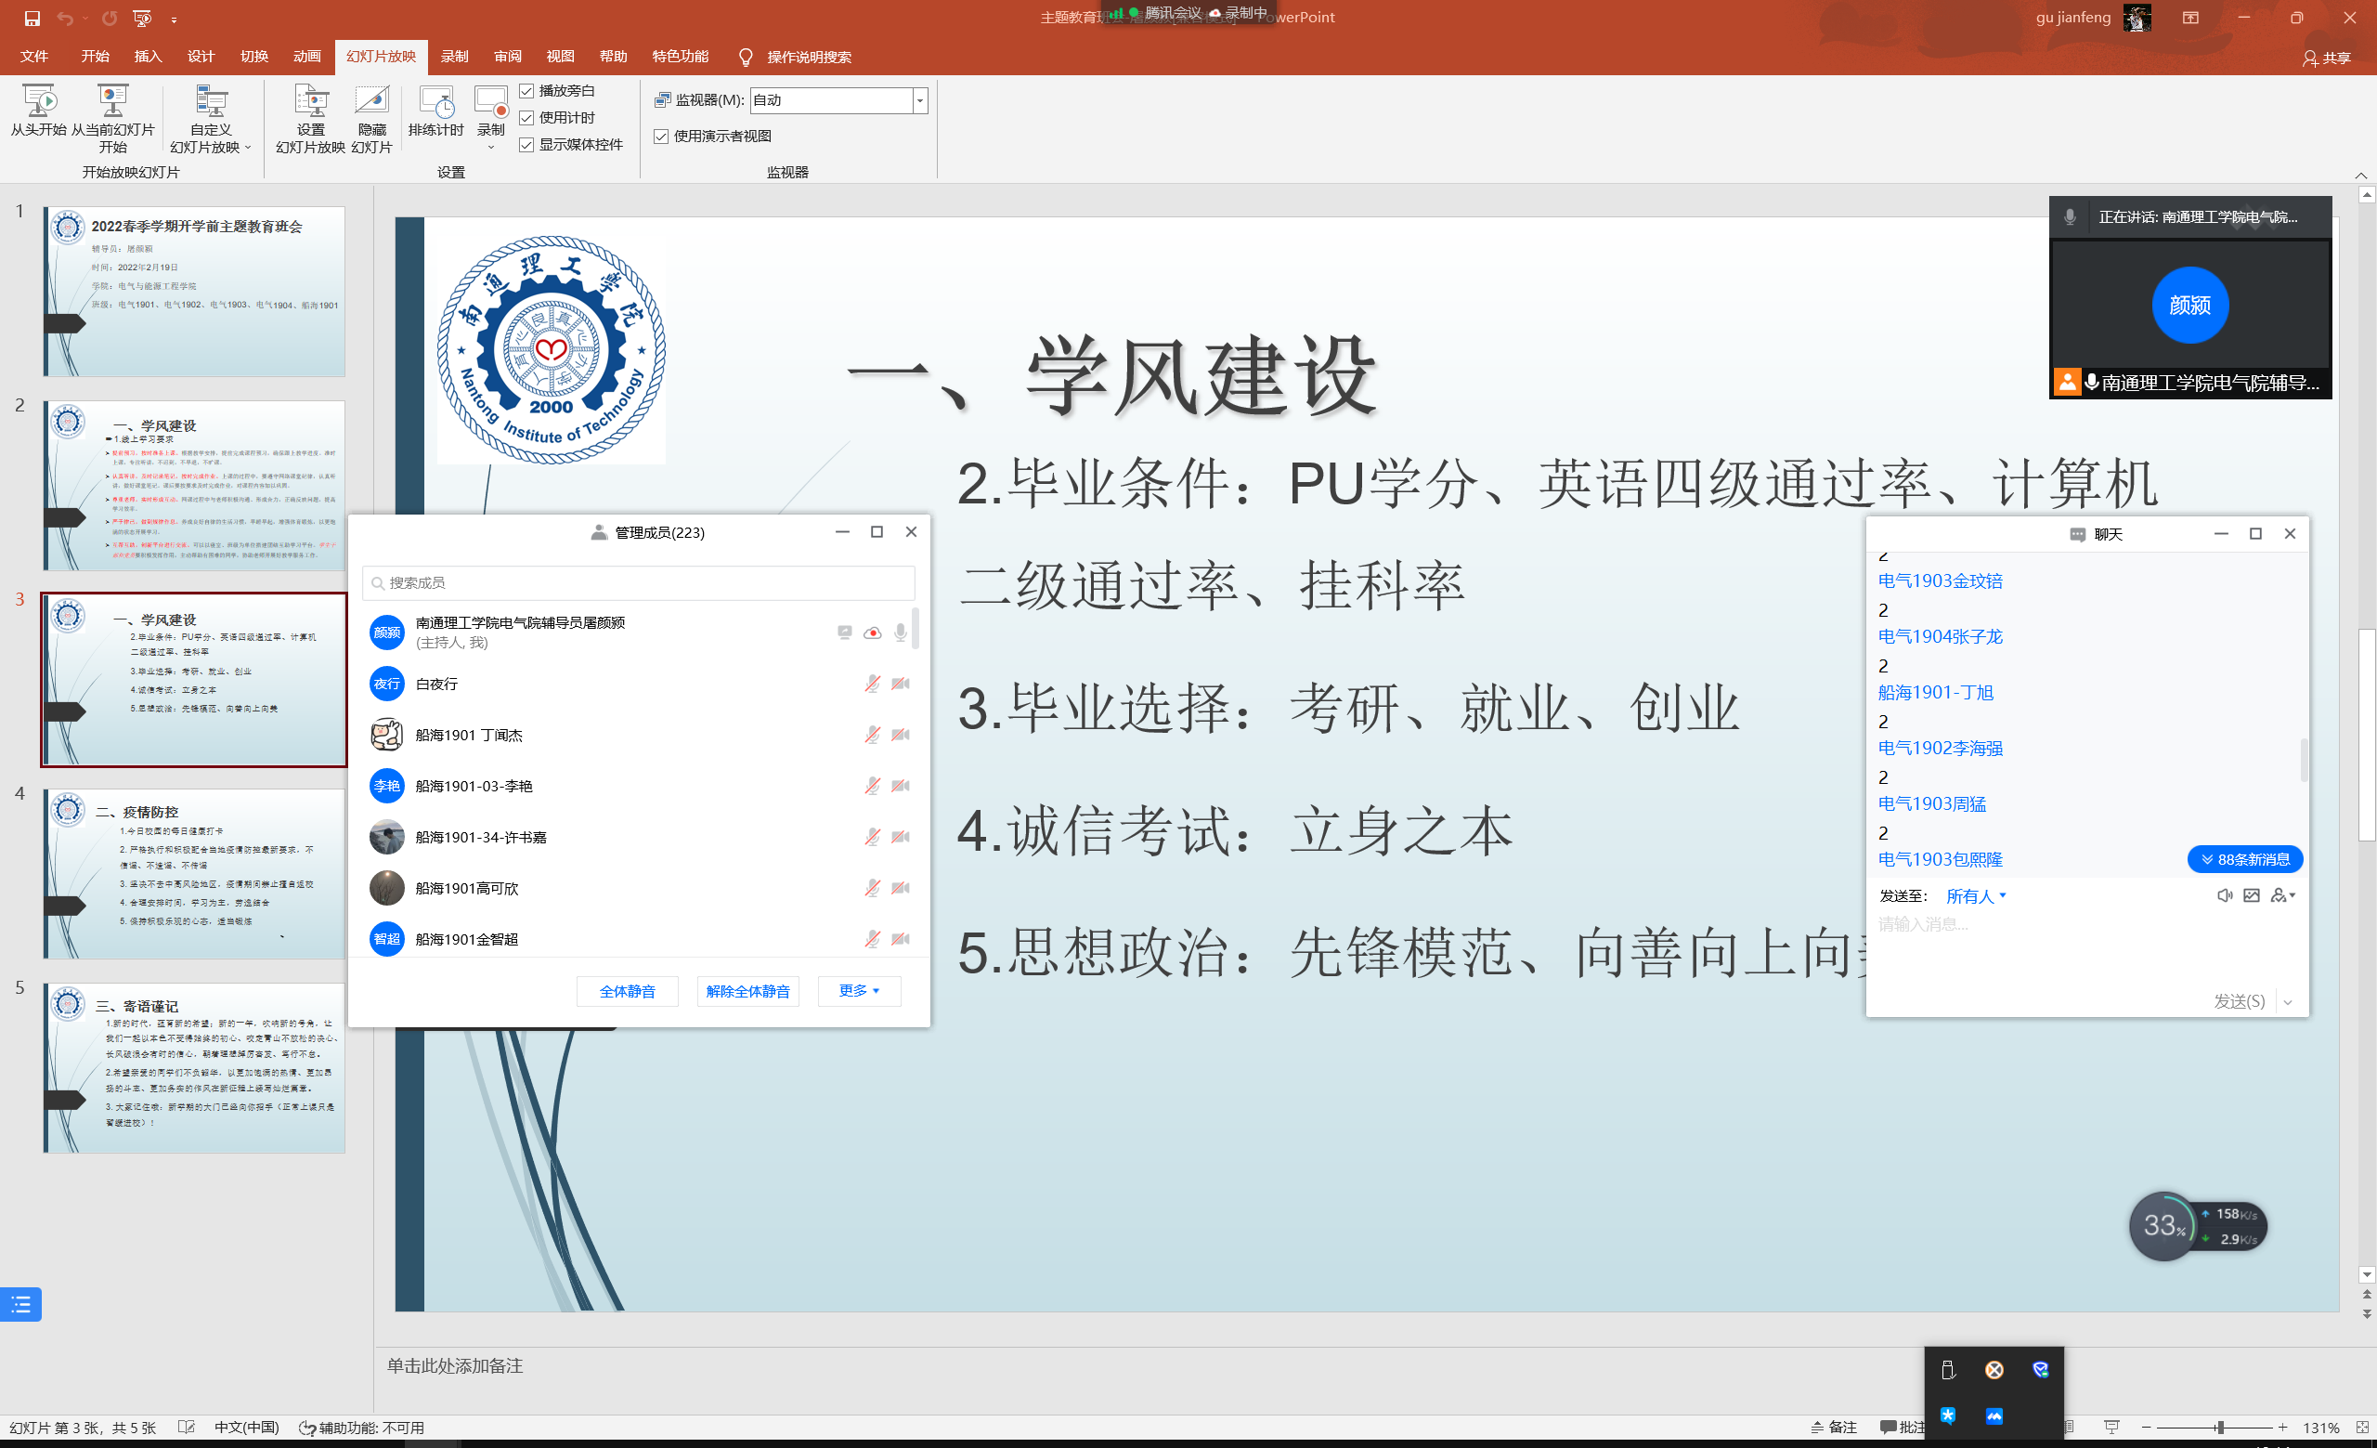Click the save icon in title bar
Screen dimensions: 2377x1448
[32, 18]
